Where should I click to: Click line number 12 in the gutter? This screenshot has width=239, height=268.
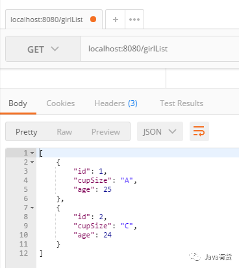click(24, 253)
